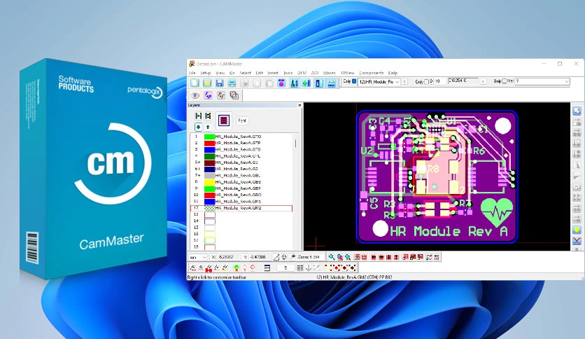
Task: Select layer HR_Module_RevA.GM2 row
Action: tap(241, 208)
